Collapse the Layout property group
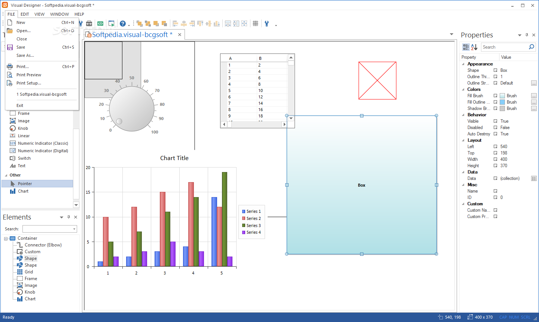The width and height of the screenshot is (539, 322). 463,140
